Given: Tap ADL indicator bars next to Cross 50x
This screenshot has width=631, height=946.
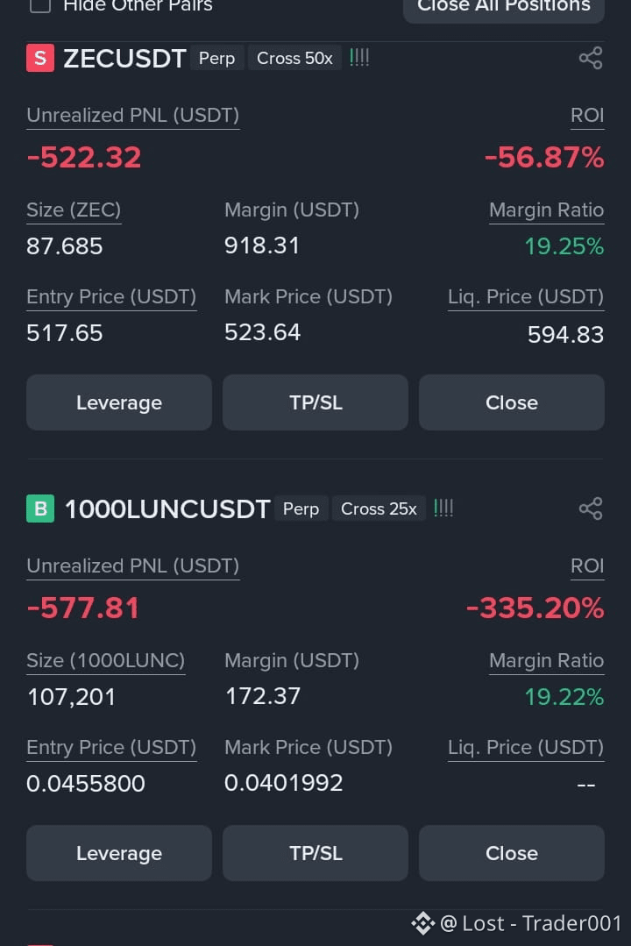Looking at the screenshot, I should [x=359, y=58].
